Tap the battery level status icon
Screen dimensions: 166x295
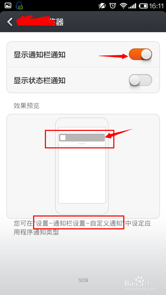[143, 6]
